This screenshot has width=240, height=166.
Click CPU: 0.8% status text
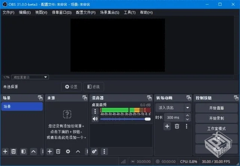click(x=189, y=161)
